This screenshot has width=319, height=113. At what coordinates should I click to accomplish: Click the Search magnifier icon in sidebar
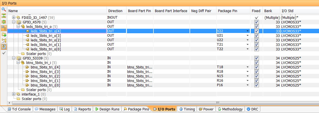pos(4,10)
